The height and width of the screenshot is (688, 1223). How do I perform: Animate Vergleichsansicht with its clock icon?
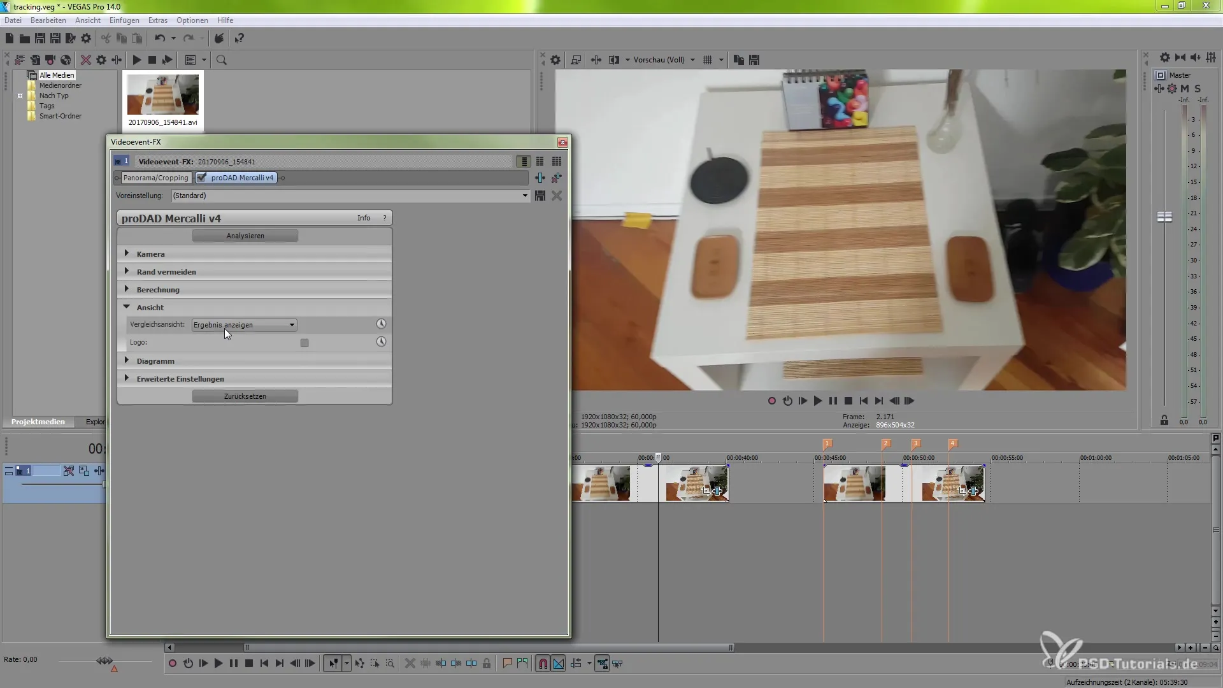coord(381,324)
